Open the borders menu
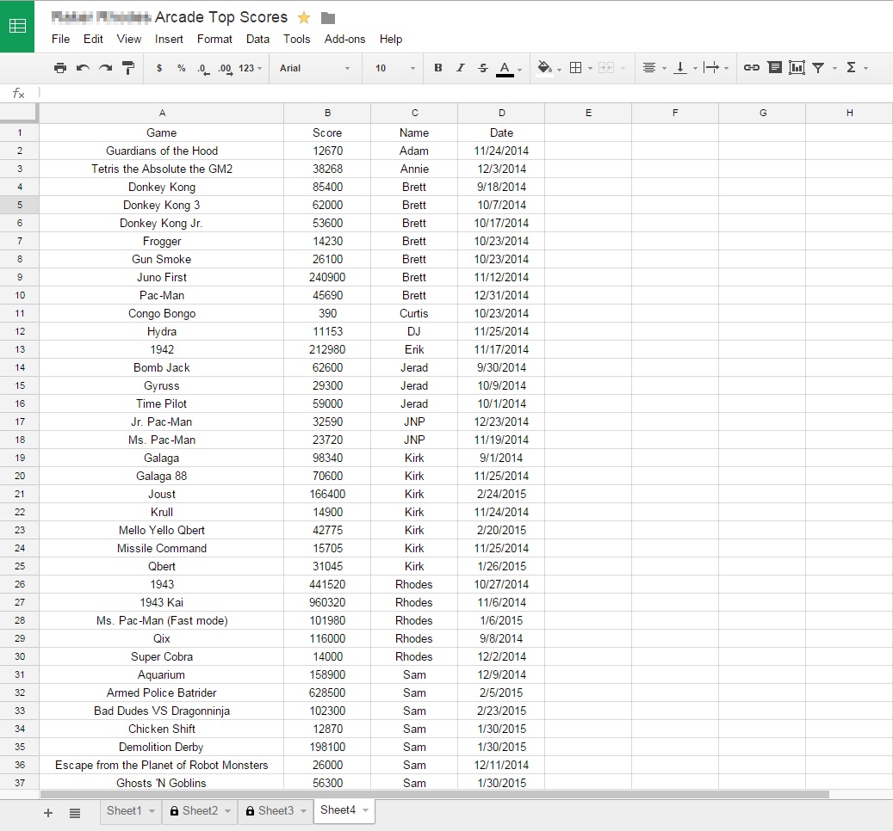 pos(576,68)
